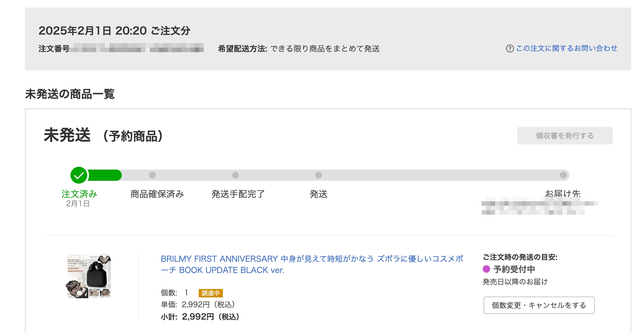
Task: Click the 発送 progress step dot
Action: pyautogui.click(x=319, y=175)
